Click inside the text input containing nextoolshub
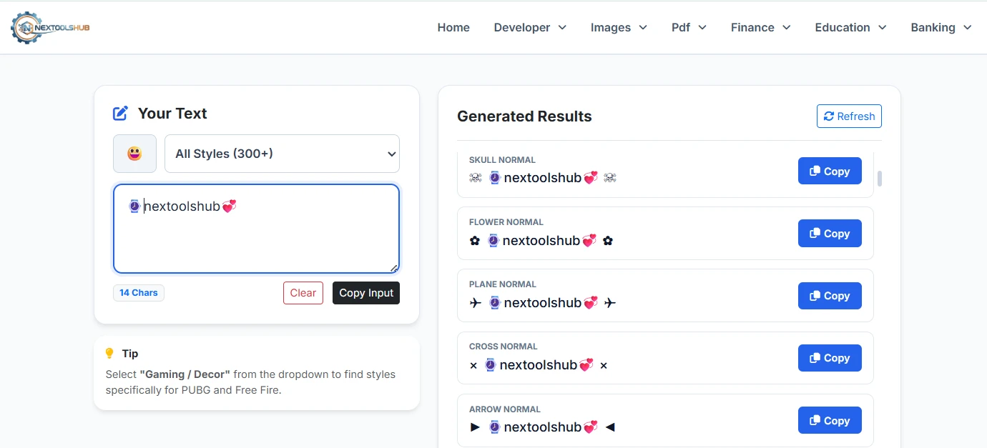The width and height of the screenshot is (987, 448). (256, 227)
